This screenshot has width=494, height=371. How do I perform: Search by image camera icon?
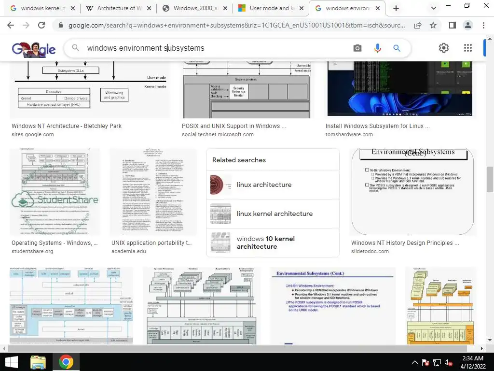pyautogui.click(x=357, y=48)
